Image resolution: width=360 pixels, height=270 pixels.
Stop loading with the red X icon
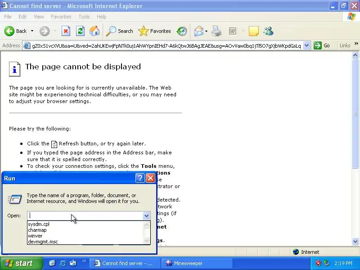(66, 31)
